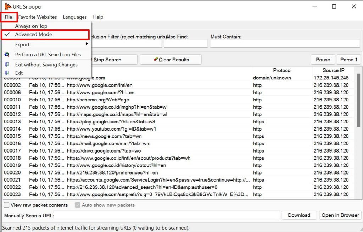This screenshot has width=363, height=232.
Task: Click the URL Snooper app icon in title bar
Action: pyautogui.click(x=8, y=6)
